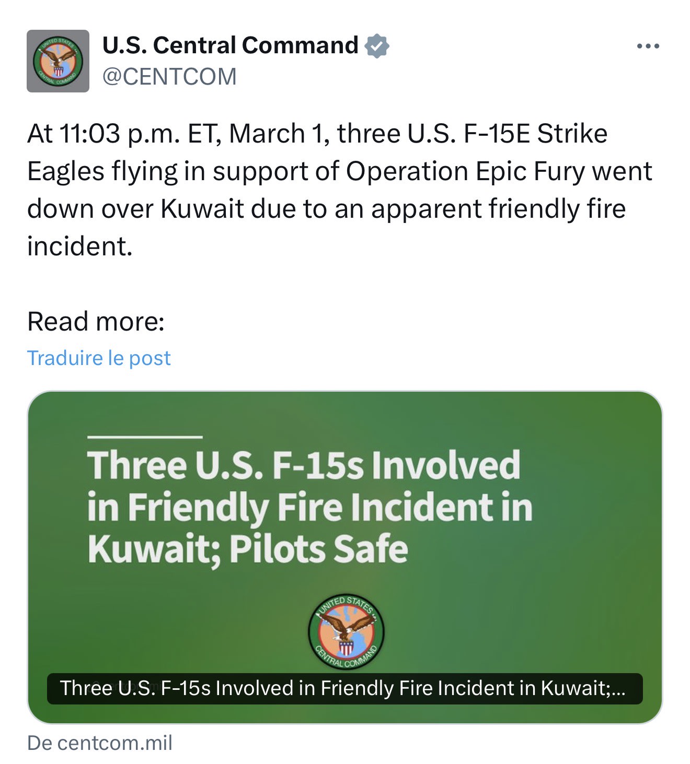Click Traduire le post to translate
690x764 pixels.
99,358
